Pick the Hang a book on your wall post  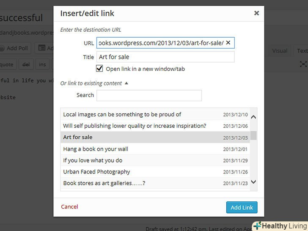(96, 149)
